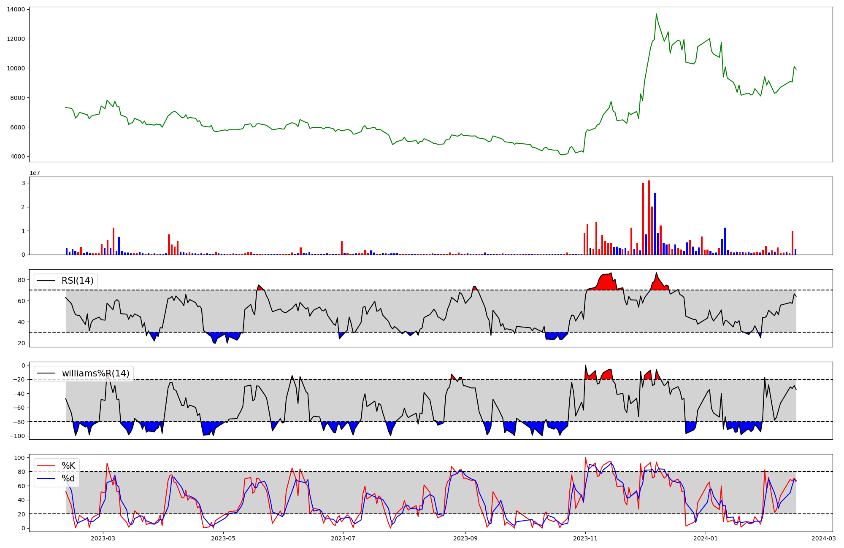
Task: Click the red line swatch beside %K
Action: point(46,466)
